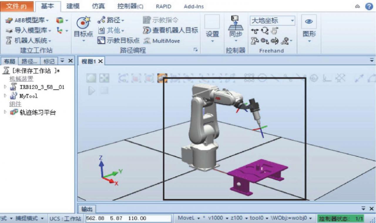This screenshot has height=223, width=376.
Task: Open the 设置 dropdown
Action: tap(212, 41)
